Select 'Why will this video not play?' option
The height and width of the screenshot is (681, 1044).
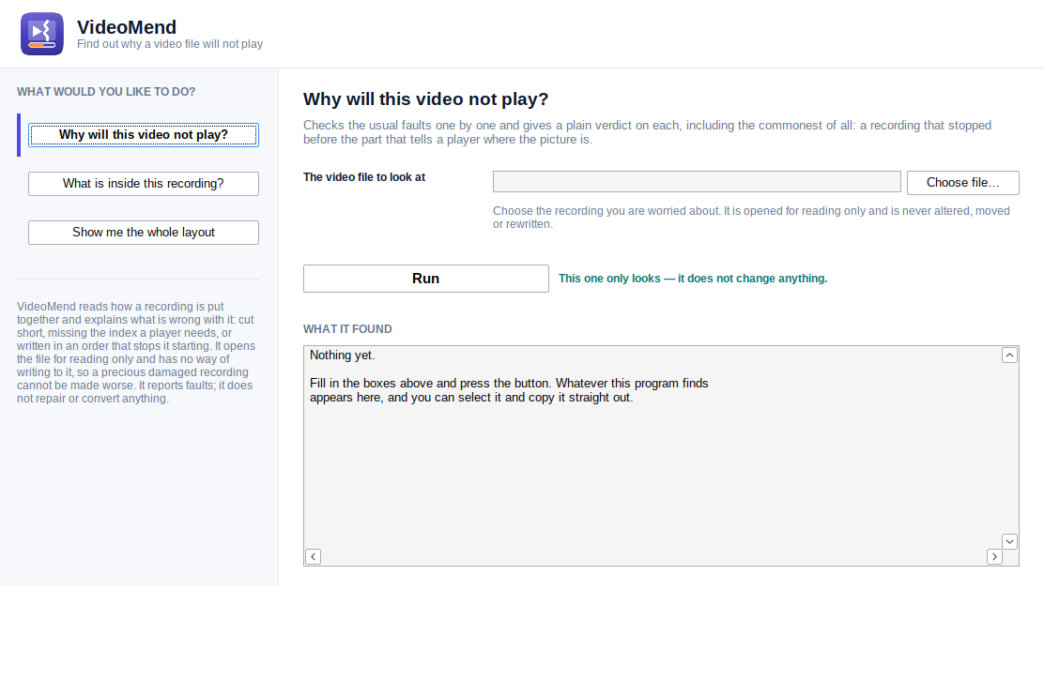click(143, 135)
